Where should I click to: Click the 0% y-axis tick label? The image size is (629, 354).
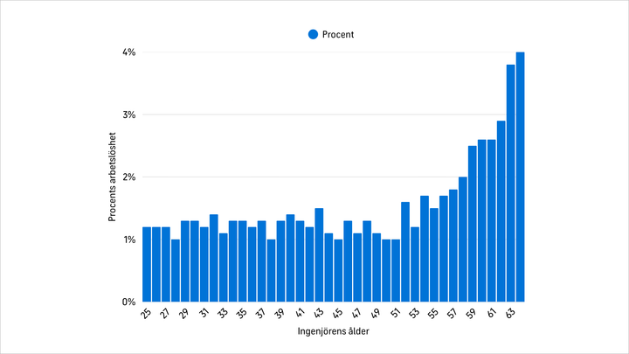[x=128, y=302]
